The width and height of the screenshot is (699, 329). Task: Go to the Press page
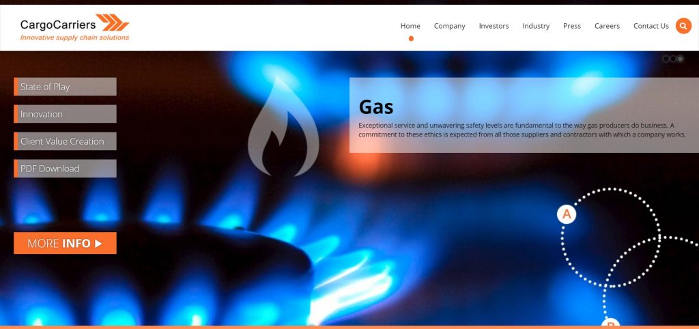pos(572,26)
